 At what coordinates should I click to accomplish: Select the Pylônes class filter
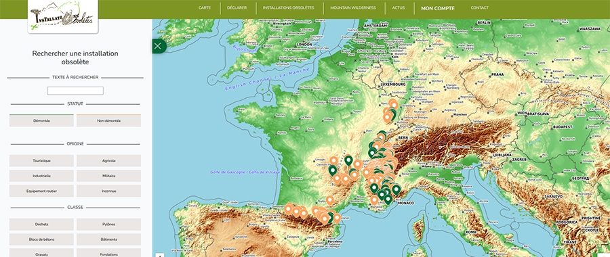click(x=108, y=225)
